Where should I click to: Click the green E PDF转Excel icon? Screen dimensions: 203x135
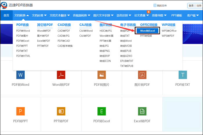click(x=101, y=111)
